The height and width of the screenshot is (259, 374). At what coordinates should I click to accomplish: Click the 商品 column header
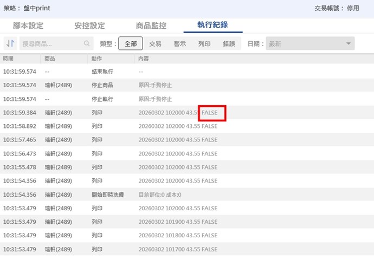(x=50, y=58)
